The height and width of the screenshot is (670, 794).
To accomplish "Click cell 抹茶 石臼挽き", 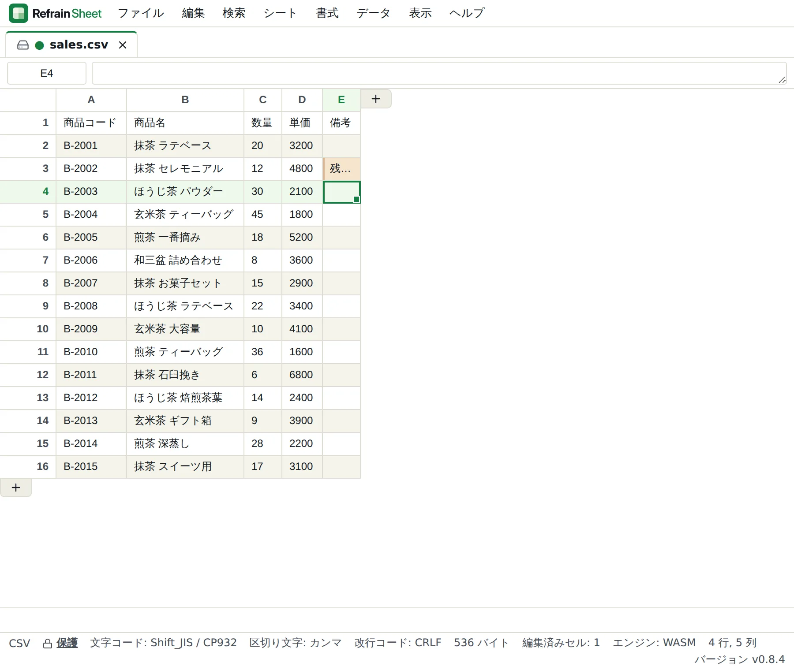I will (x=185, y=375).
